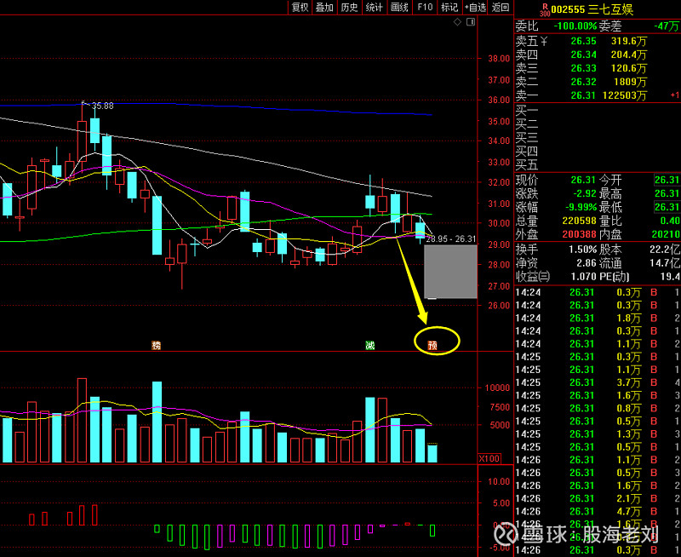Select the empty 买一 bid row

click(x=598, y=111)
